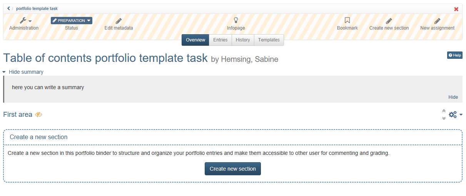Click the Help button
Screen dimensions: 466x196
point(455,55)
